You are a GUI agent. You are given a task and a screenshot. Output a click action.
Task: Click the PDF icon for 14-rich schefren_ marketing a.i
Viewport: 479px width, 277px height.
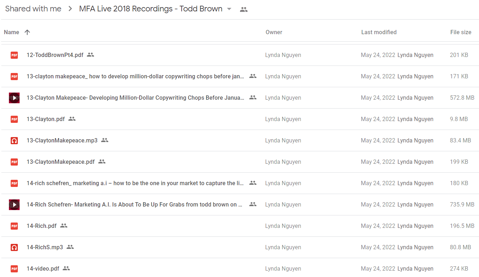(14, 183)
